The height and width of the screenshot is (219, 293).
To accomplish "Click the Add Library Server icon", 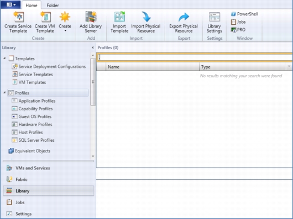I will 91,17.
